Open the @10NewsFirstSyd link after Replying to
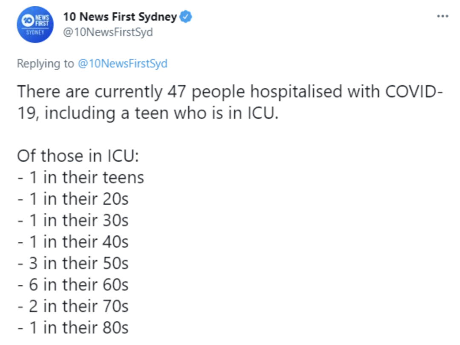Image resolution: width=460 pixels, height=345 pixels. 123,64
